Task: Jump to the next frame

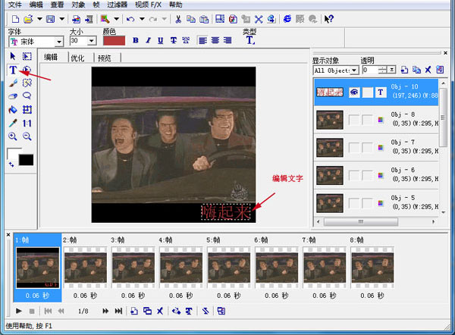Action: (105, 311)
